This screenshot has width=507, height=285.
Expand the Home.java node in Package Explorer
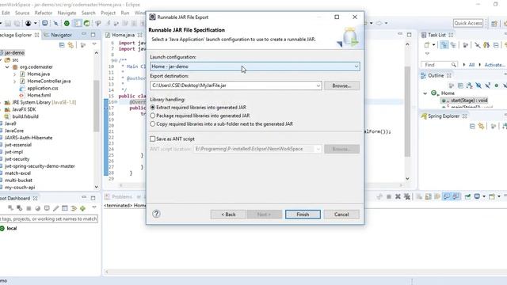click(14, 74)
